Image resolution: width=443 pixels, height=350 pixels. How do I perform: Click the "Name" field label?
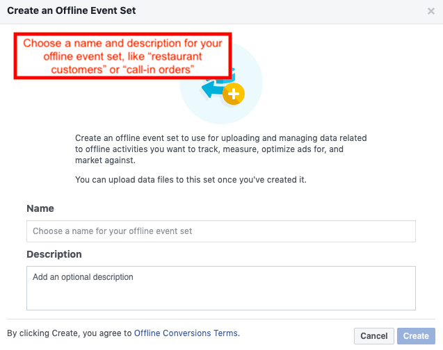40,208
